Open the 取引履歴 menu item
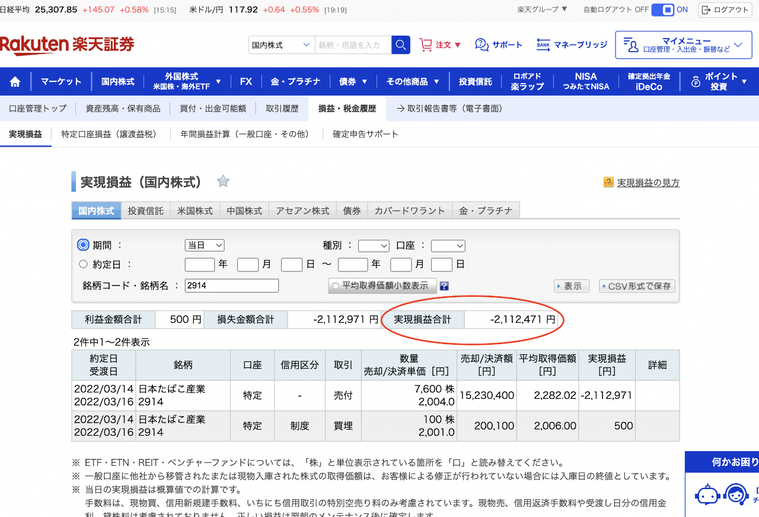 [281, 109]
